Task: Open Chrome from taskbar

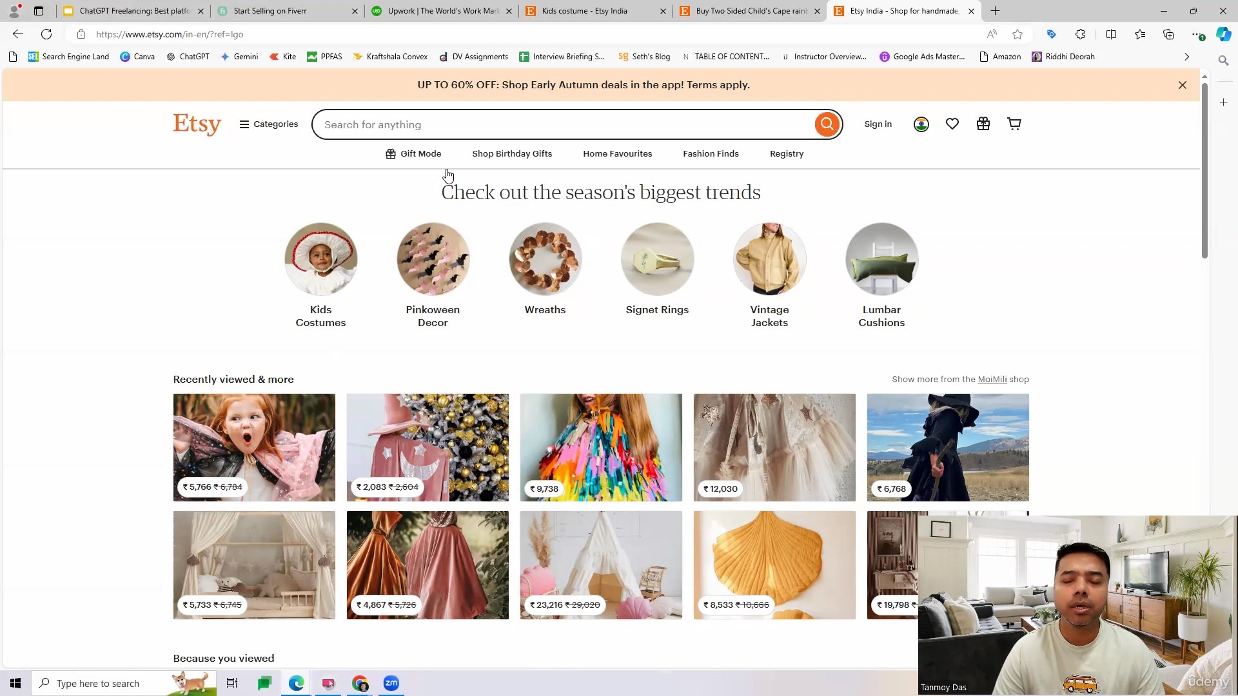Action: 360,683
